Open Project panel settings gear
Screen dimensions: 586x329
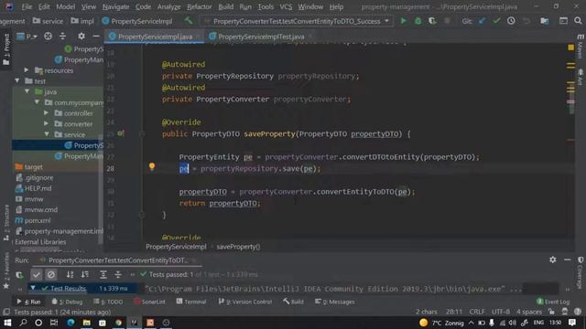[81, 37]
